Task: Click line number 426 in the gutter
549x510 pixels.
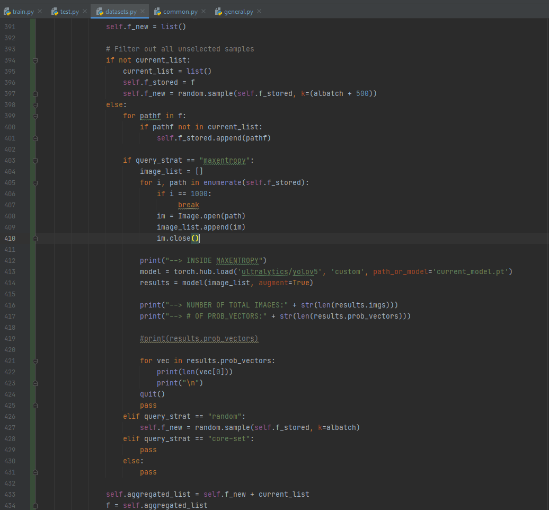Action: pos(10,417)
